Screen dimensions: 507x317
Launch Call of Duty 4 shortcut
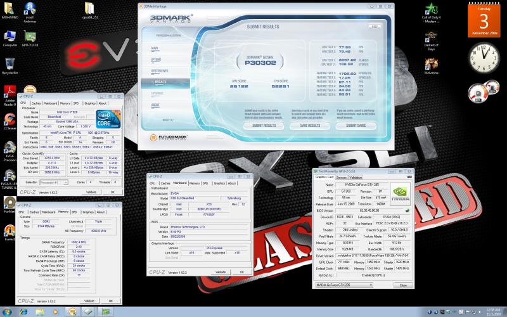pos(431,13)
